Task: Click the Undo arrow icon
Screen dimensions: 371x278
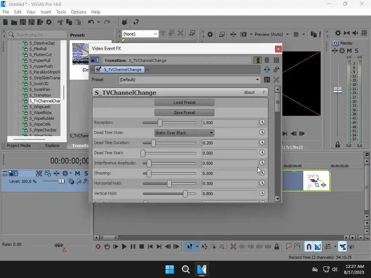Action: coord(91,22)
